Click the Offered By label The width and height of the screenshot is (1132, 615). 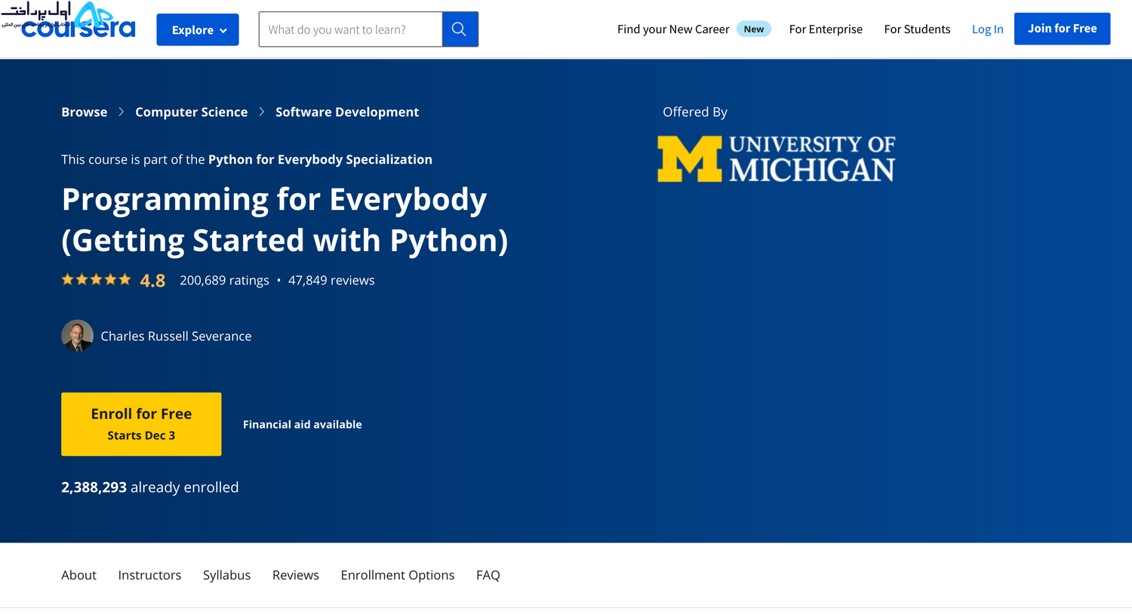(x=695, y=112)
